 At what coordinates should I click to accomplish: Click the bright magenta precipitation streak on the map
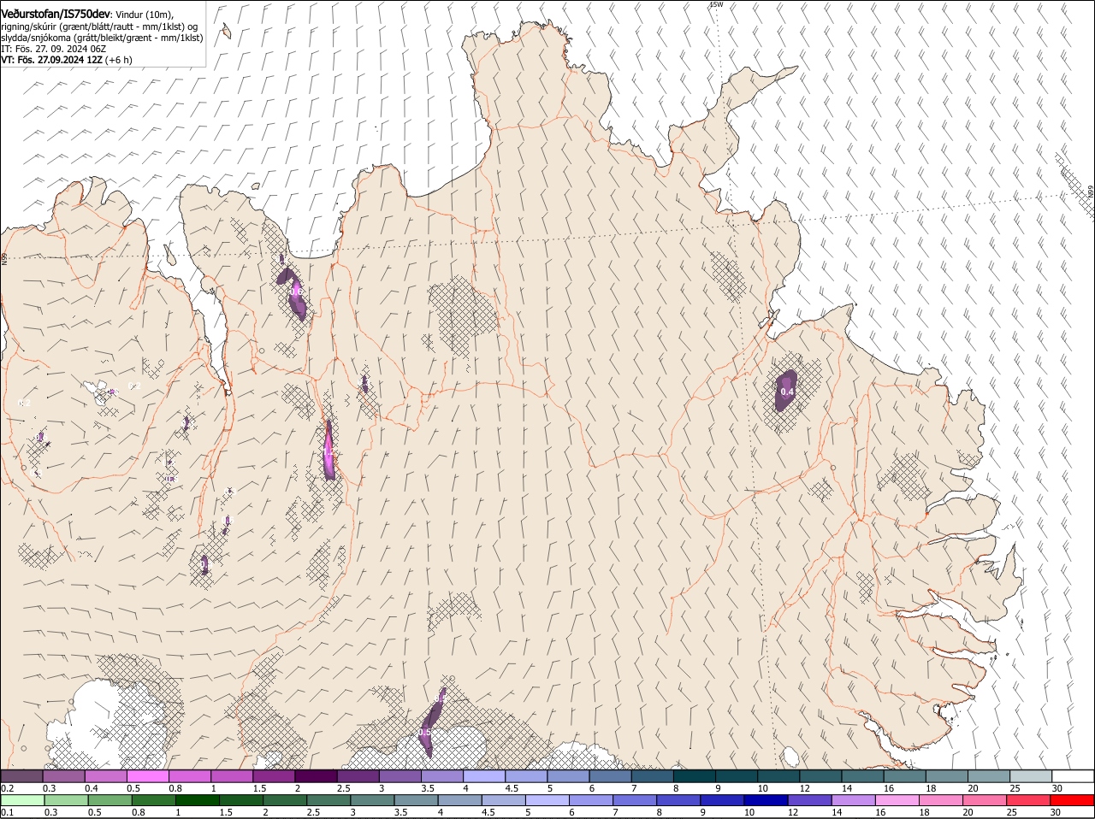point(328,451)
